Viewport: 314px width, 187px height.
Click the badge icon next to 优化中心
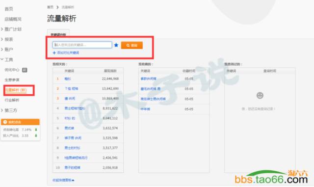pyautogui.click(x=25, y=70)
